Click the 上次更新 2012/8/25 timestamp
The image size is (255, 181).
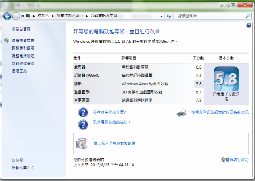pos(104,165)
